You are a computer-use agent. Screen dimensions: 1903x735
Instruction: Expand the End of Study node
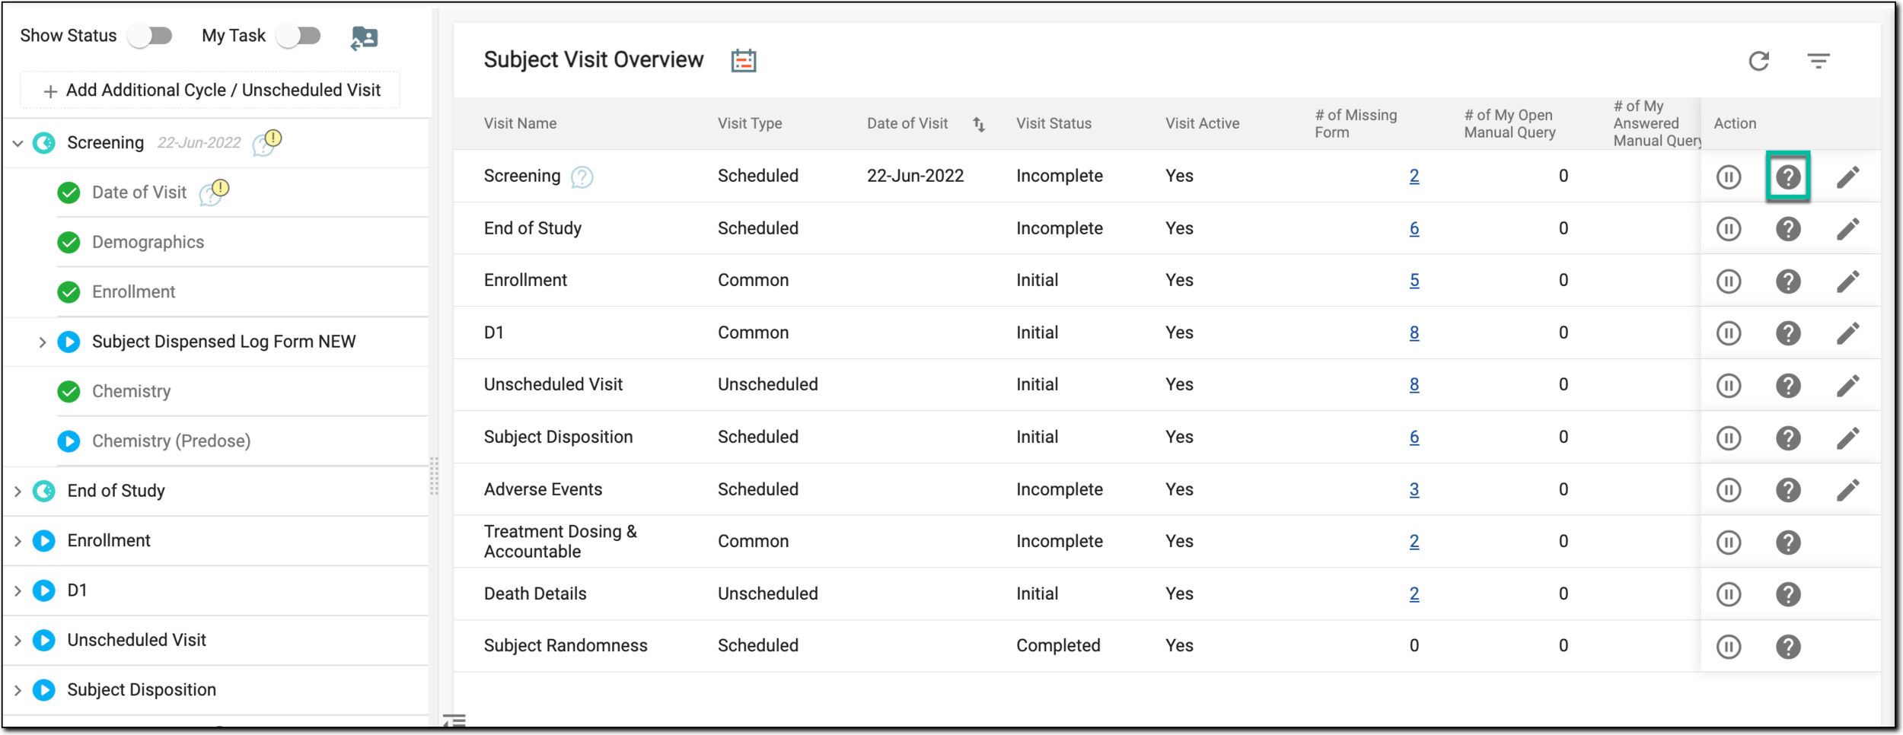click(18, 492)
